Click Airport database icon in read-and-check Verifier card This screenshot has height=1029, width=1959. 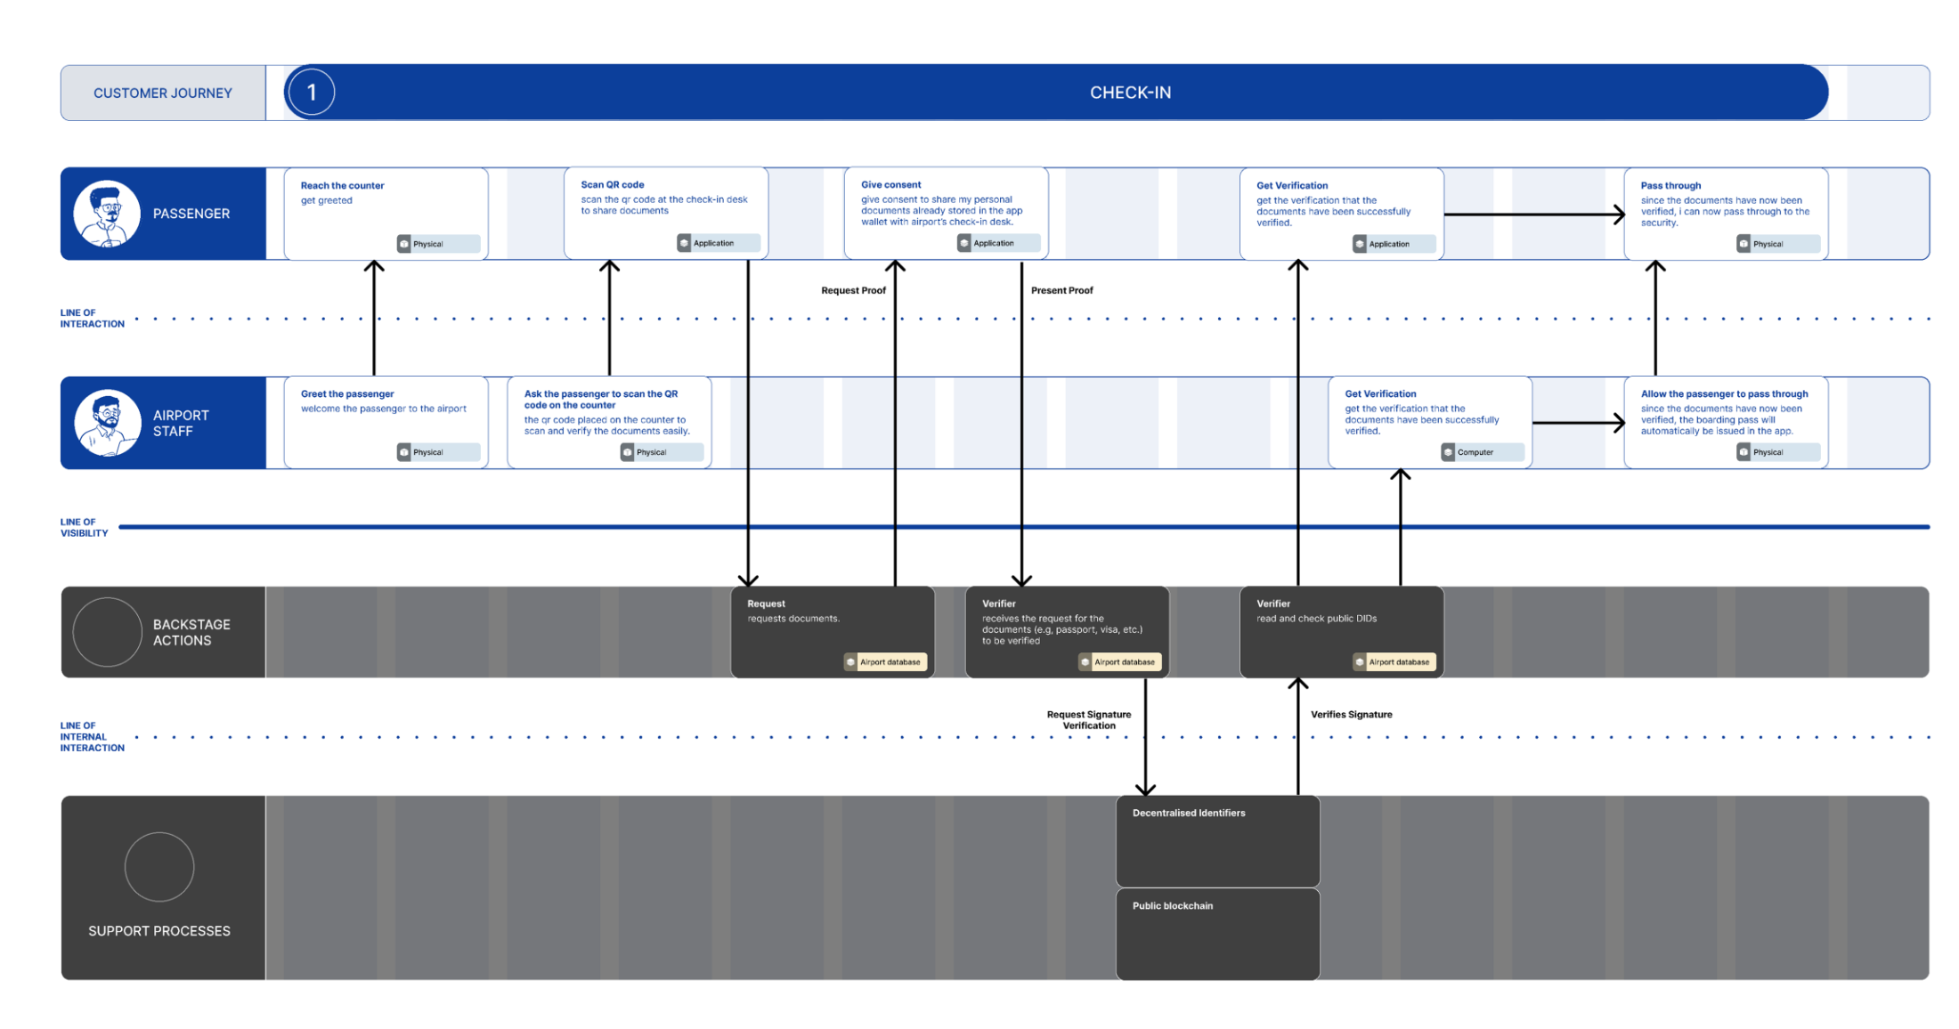click(1360, 662)
